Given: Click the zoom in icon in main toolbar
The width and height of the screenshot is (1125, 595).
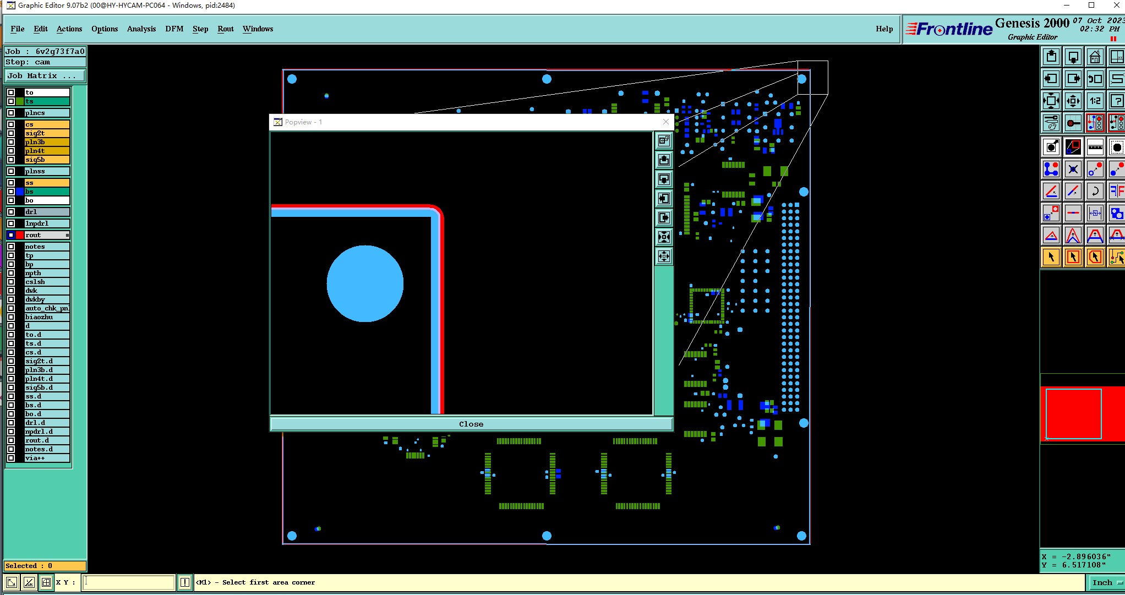Looking at the screenshot, I should (1051, 101).
